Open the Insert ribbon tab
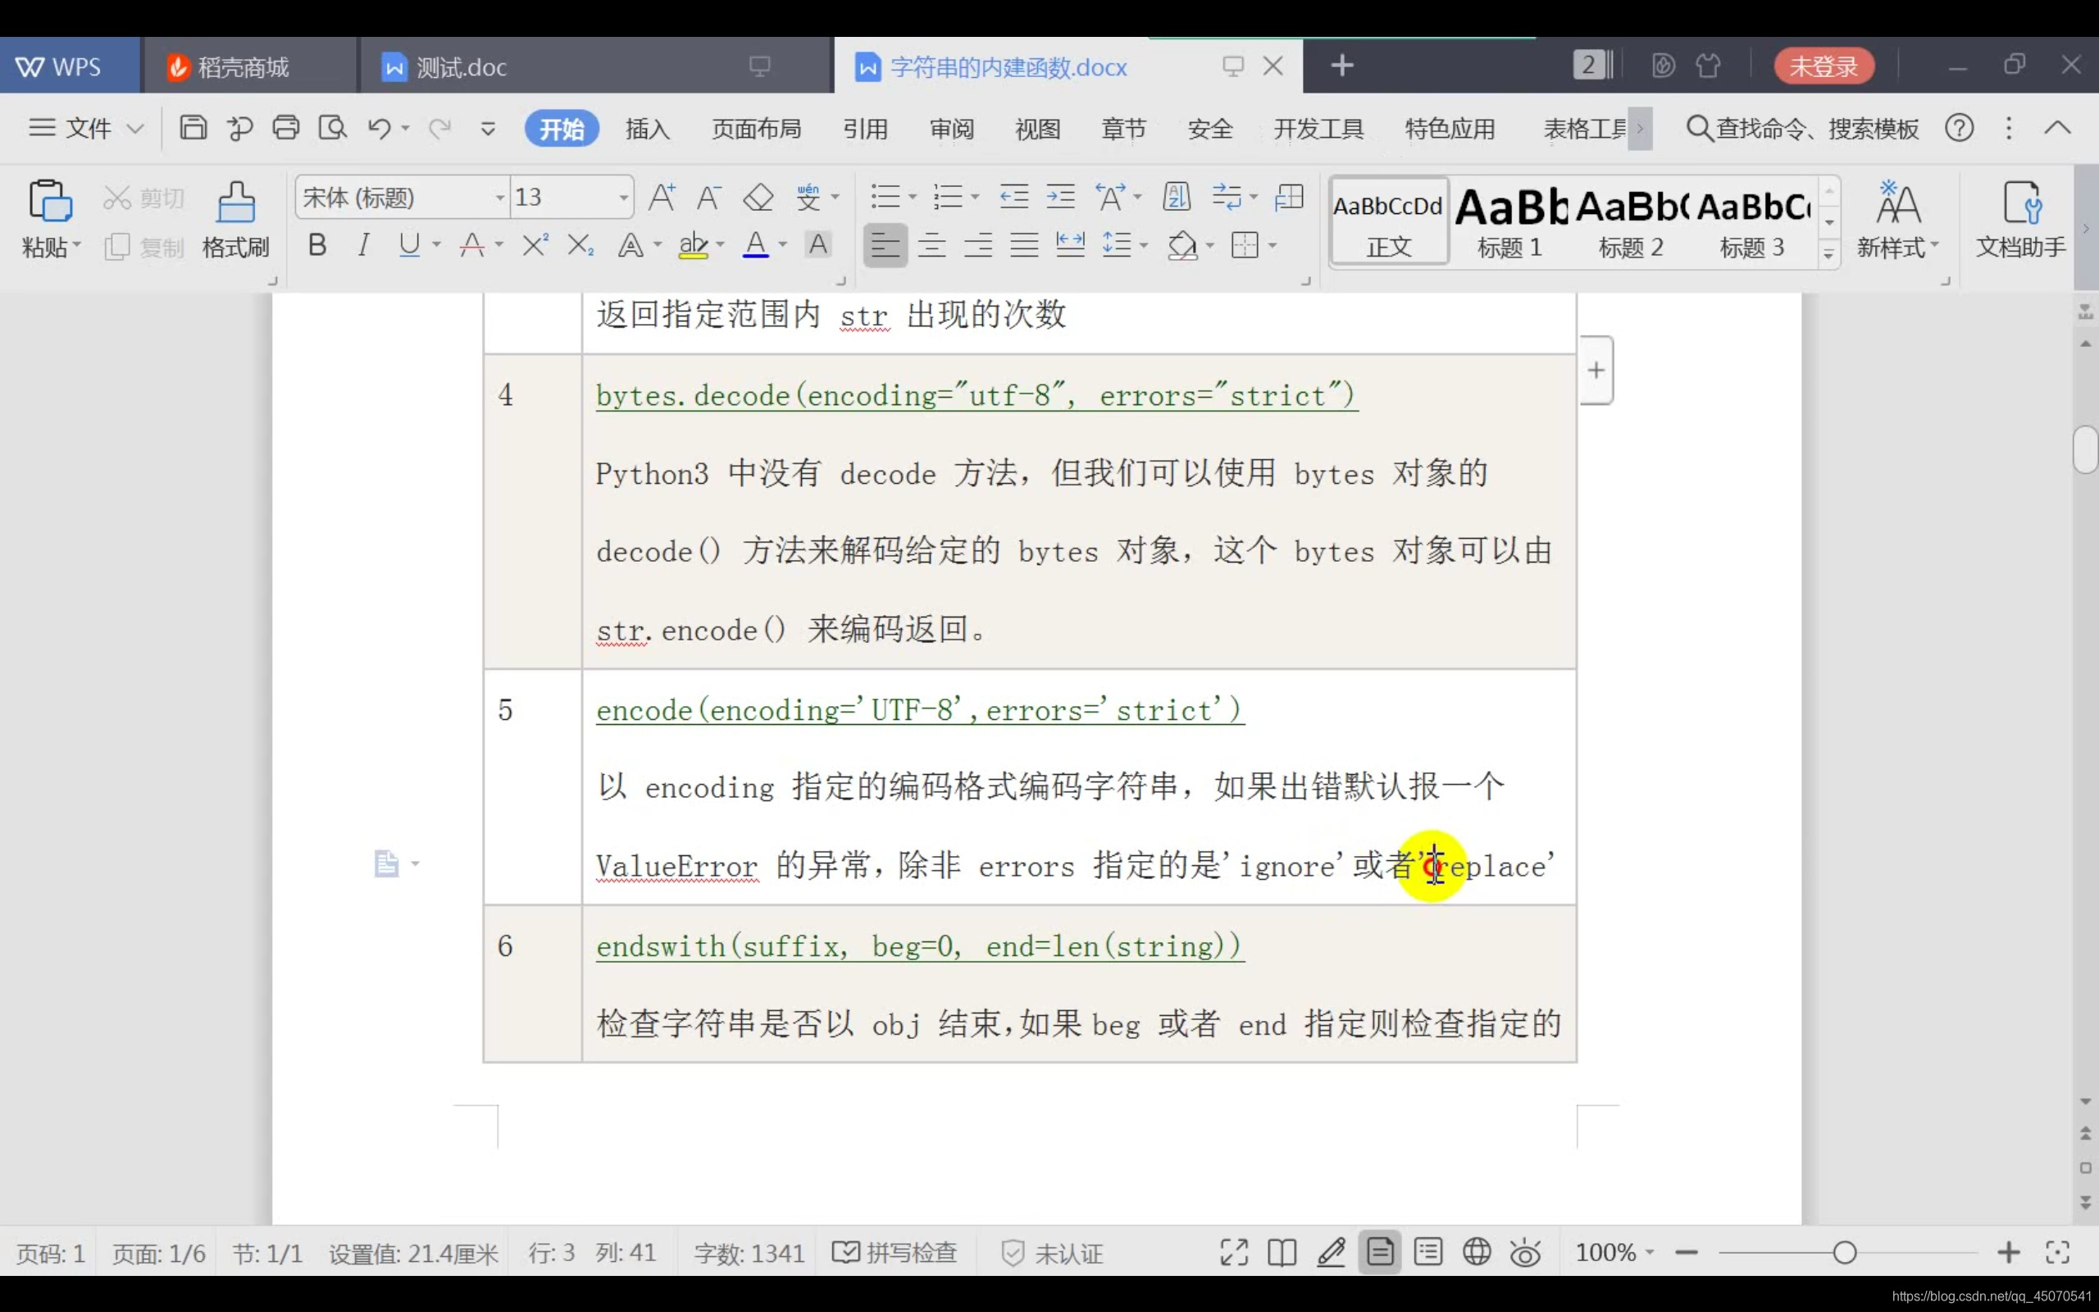2099x1312 pixels. pos(647,130)
